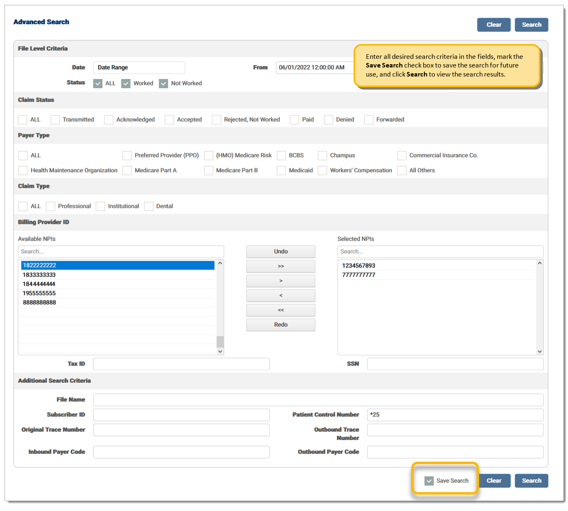The height and width of the screenshot is (511, 568).
Task: Select NPI 1822222222 in available list
Action: pos(118,265)
